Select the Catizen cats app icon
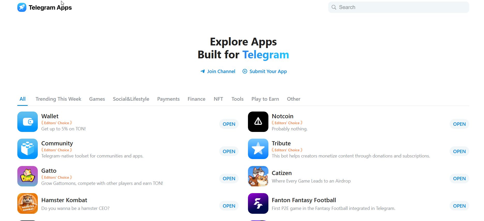Viewport: 484px width, 221px height. (x=258, y=176)
